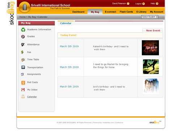Click the red M My Inbox icon
Viewport: 181px width, 132px height.
point(23,90)
